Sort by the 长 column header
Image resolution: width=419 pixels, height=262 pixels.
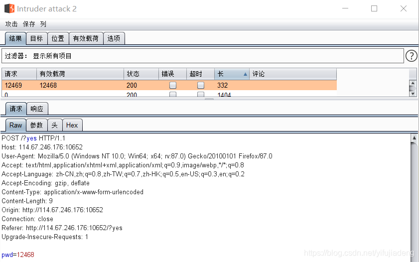pyautogui.click(x=232, y=74)
